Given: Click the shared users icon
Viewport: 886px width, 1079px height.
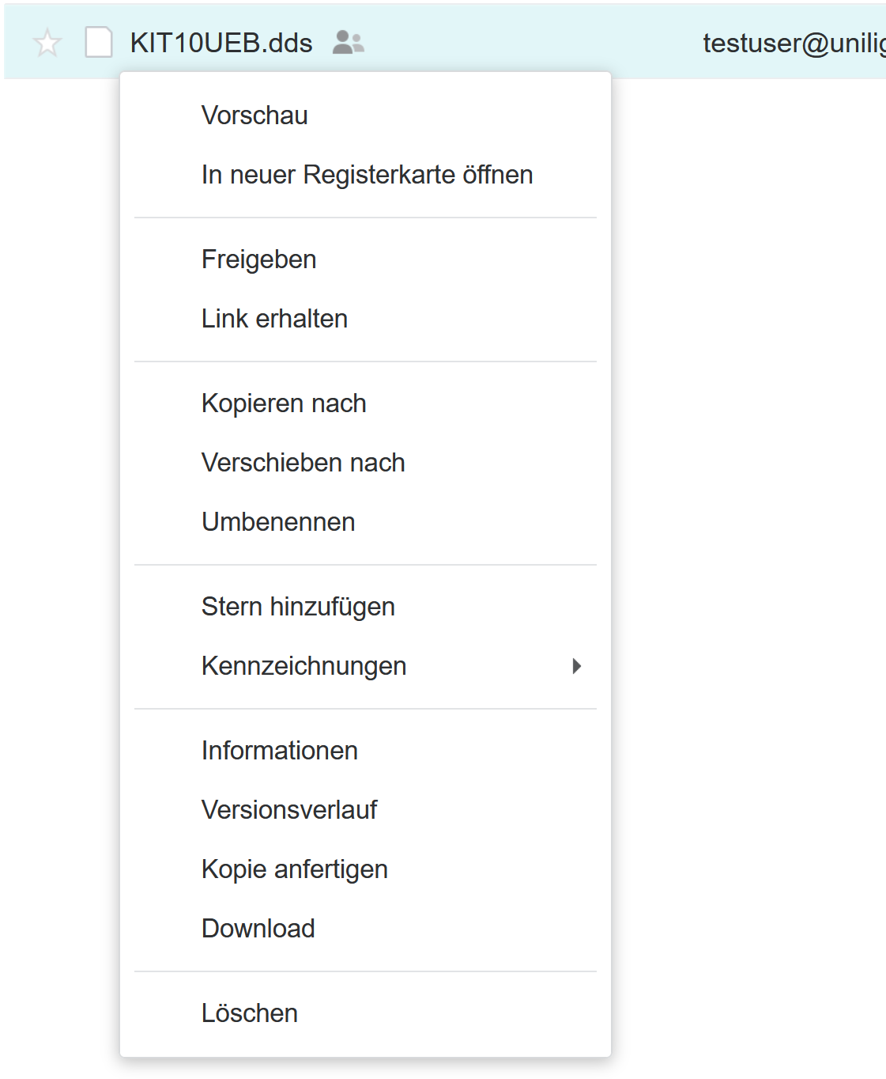Looking at the screenshot, I should (x=348, y=42).
